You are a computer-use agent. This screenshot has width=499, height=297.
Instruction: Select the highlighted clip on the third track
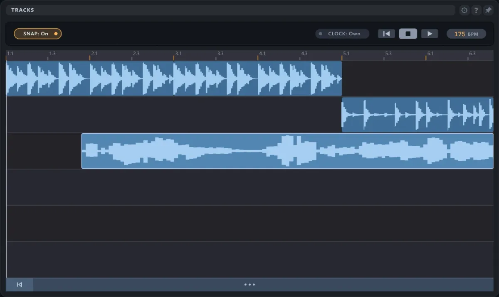pyautogui.click(x=287, y=151)
